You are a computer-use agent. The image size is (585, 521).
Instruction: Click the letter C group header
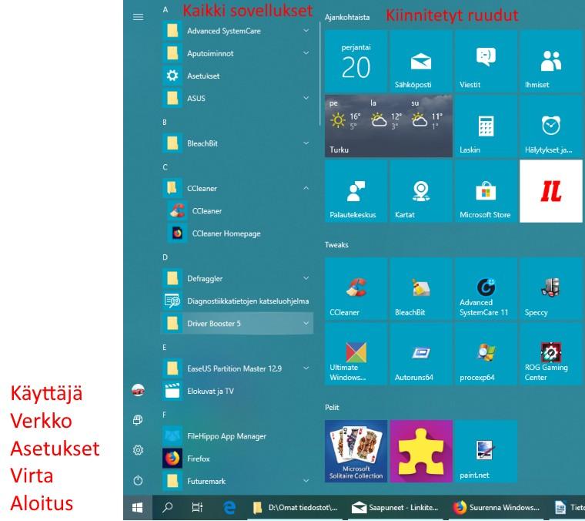[x=165, y=167]
